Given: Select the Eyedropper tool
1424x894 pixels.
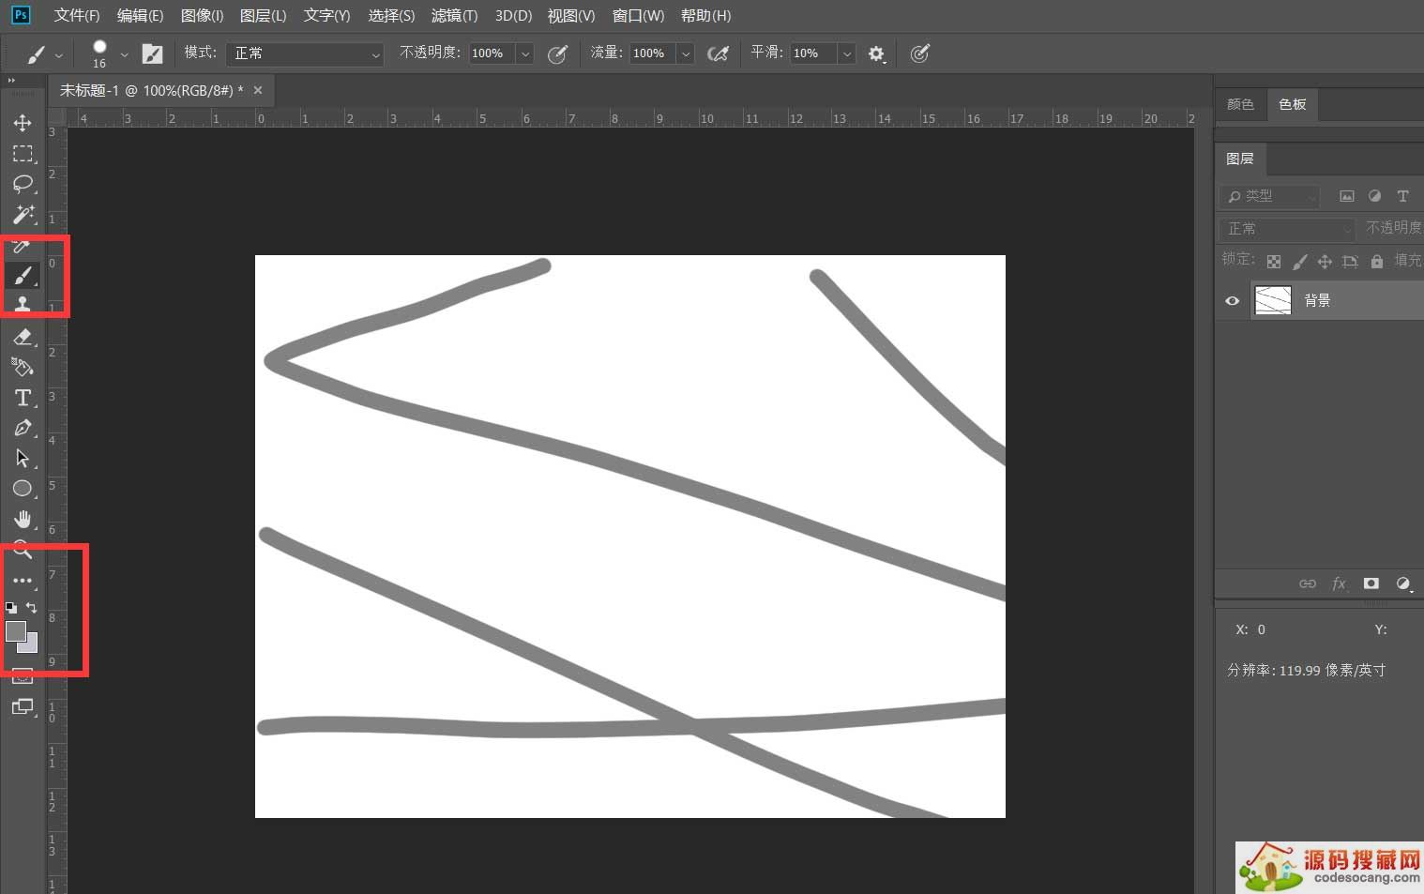Looking at the screenshot, I should [x=23, y=246].
